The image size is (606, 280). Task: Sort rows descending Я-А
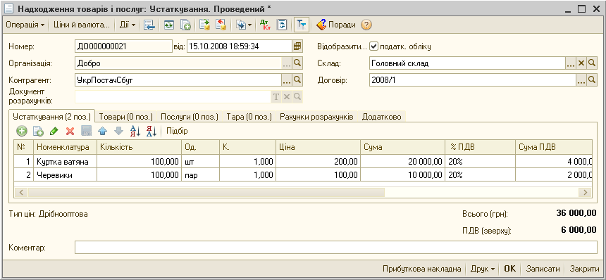[x=151, y=131]
